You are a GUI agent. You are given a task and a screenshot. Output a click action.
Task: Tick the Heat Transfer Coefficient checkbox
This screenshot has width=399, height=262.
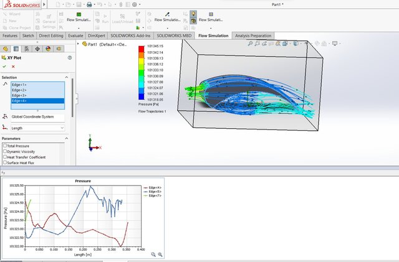pyautogui.click(x=5, y=157)
